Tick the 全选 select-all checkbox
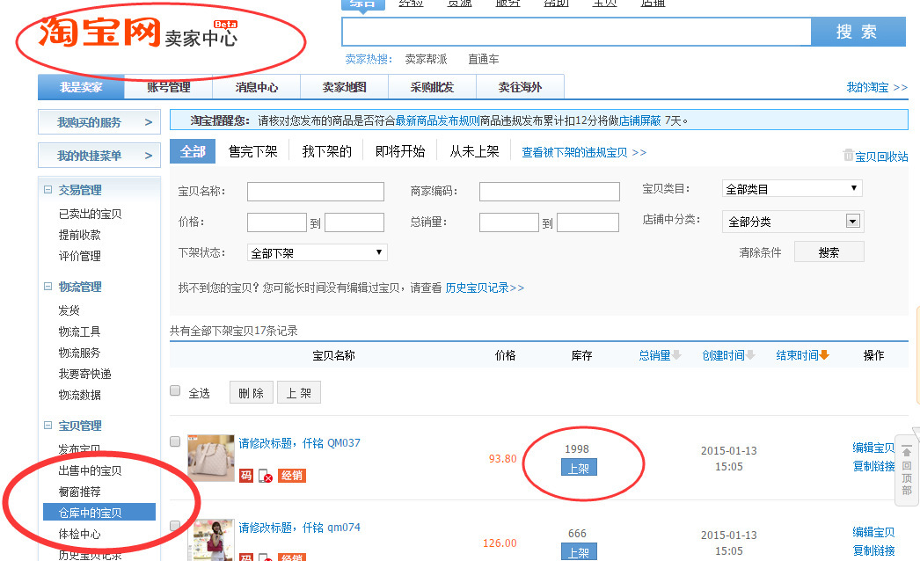 (x=175, y=390)
